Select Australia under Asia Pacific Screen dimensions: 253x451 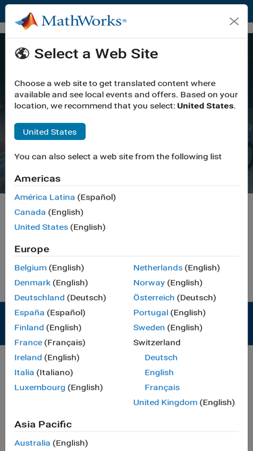[32, 443]
